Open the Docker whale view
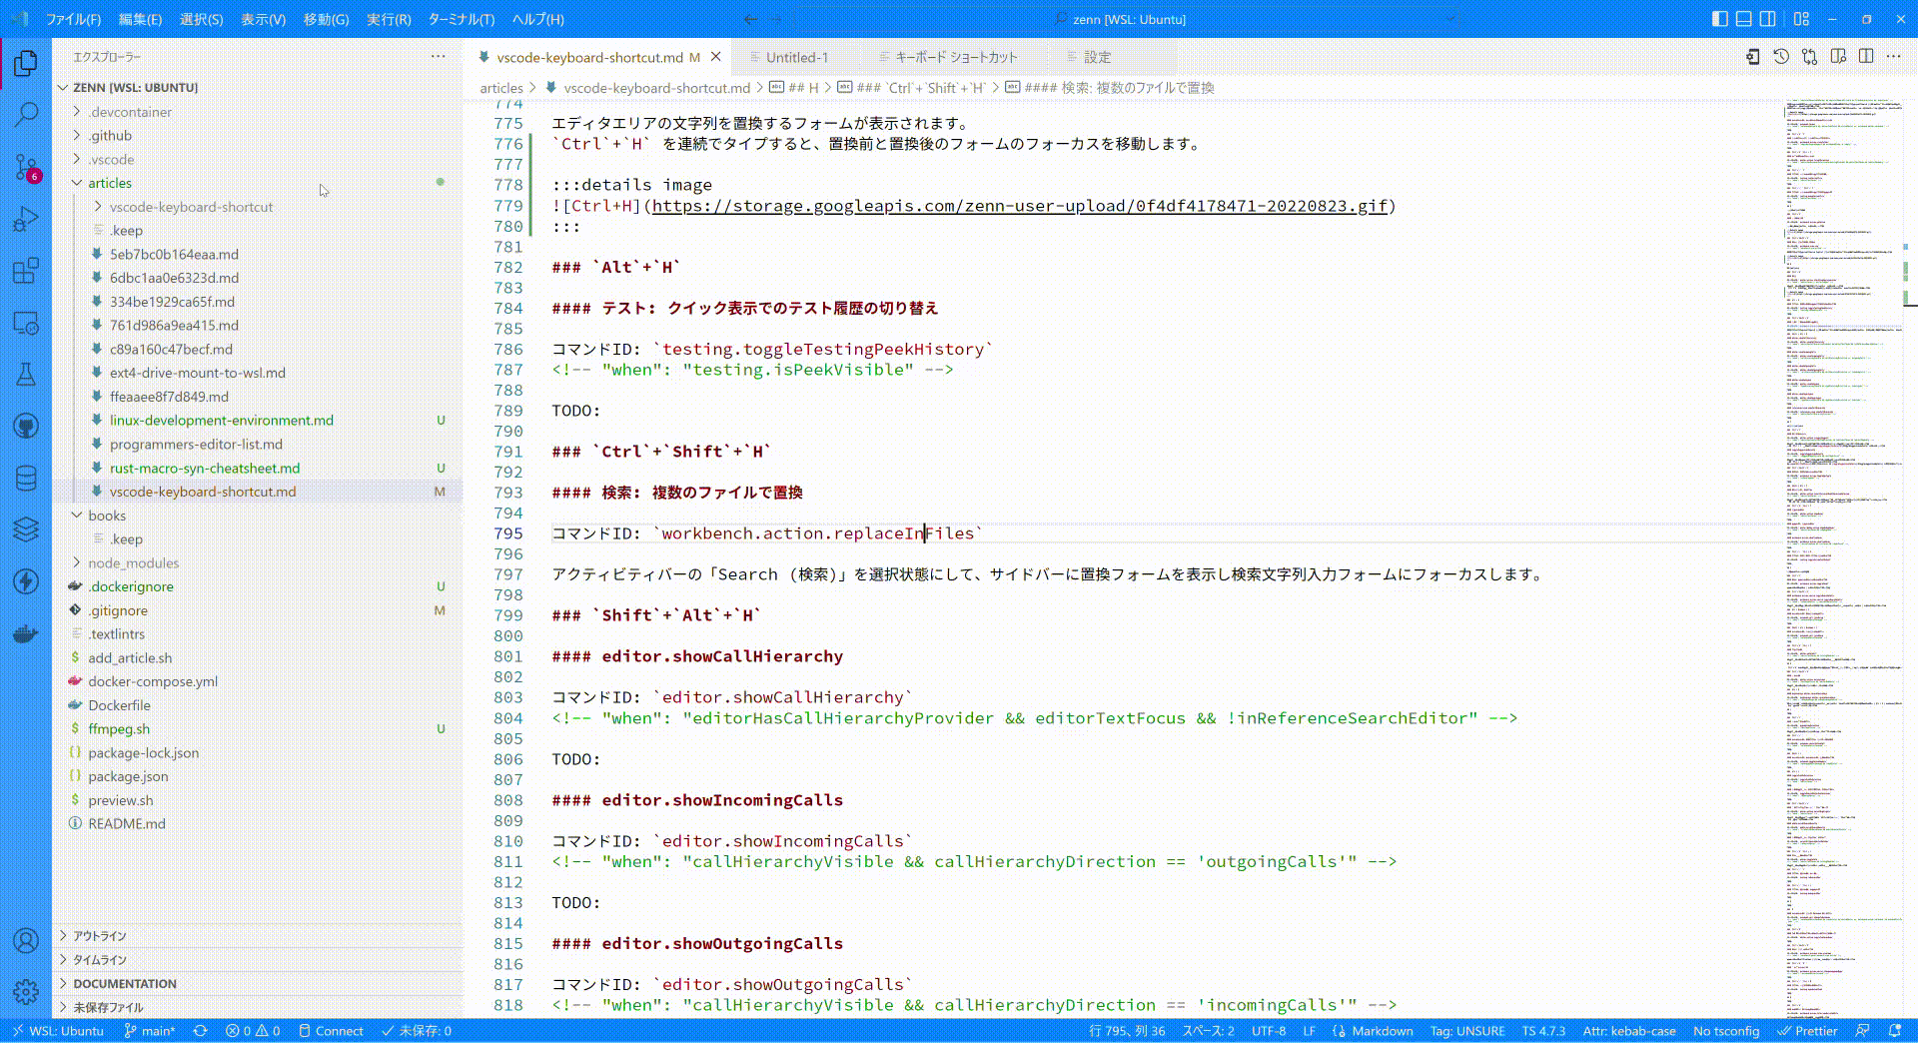This screenshot has height=1043, width=1918. 26,633
